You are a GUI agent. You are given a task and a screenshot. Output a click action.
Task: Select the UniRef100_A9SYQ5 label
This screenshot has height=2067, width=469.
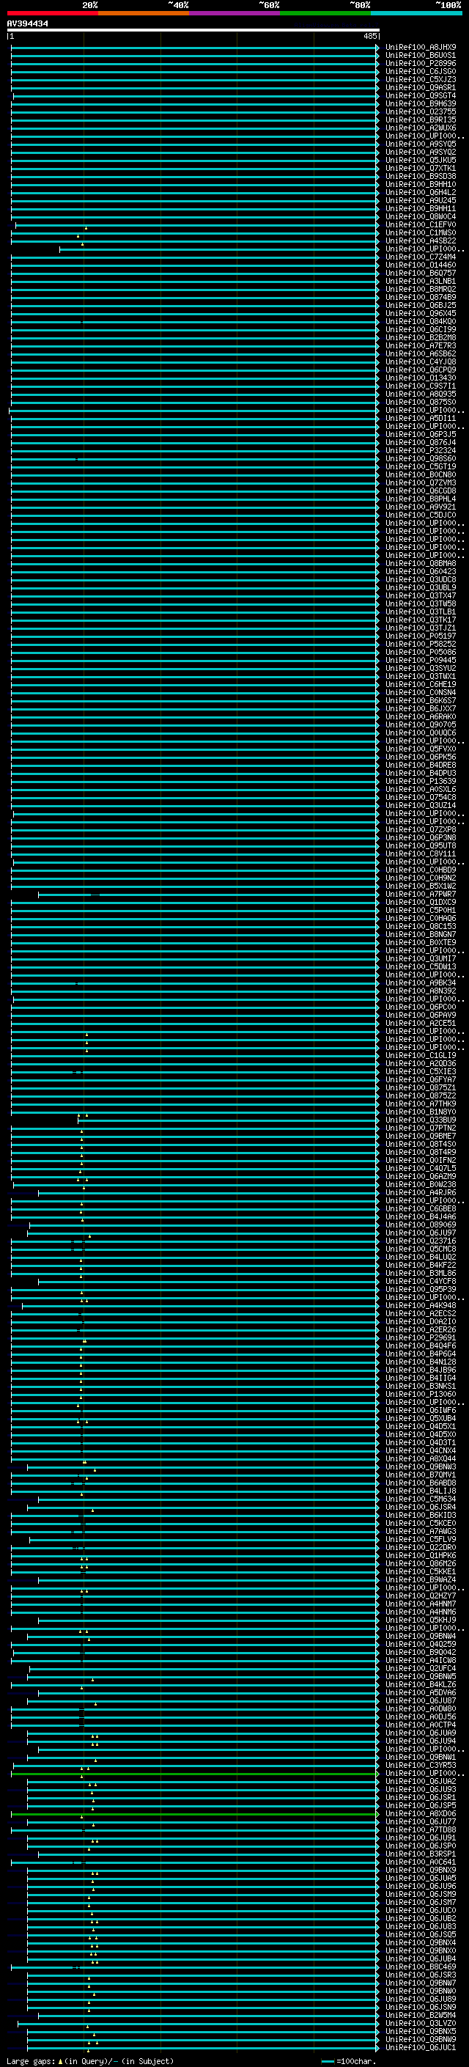(421, 144)
